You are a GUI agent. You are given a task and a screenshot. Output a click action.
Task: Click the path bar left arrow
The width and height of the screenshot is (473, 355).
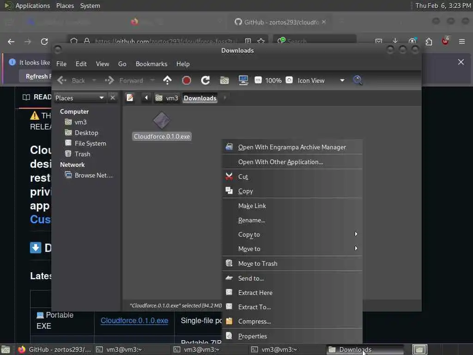tap(146, 98)
